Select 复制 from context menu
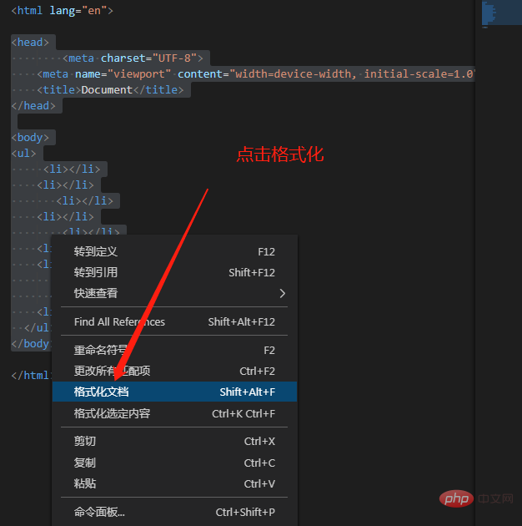522x526 pixels. tap(174, 463)
